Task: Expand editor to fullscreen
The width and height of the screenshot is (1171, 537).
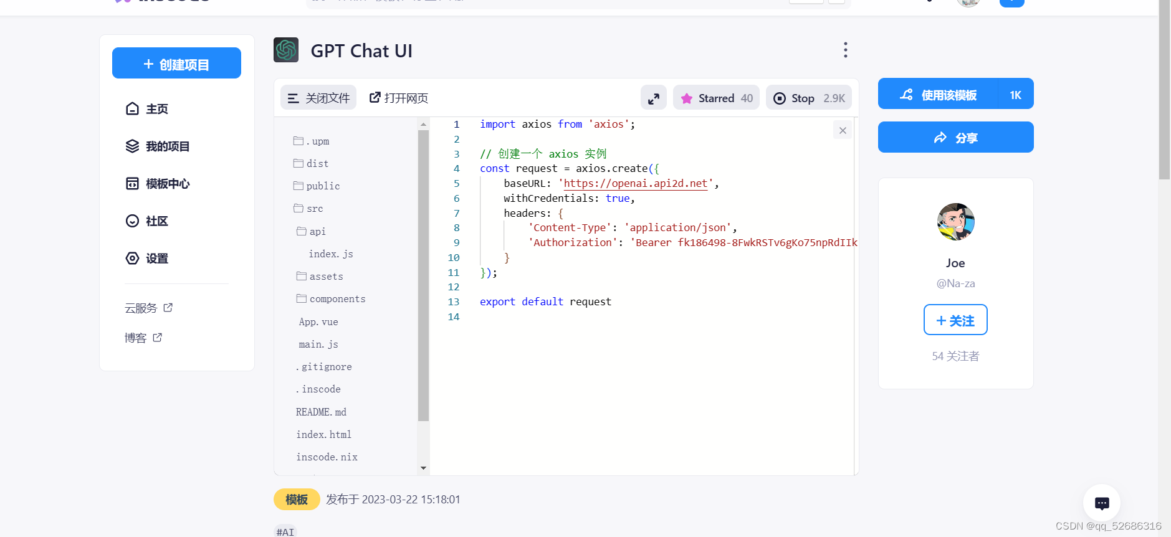Action: [x=654, y=98]
